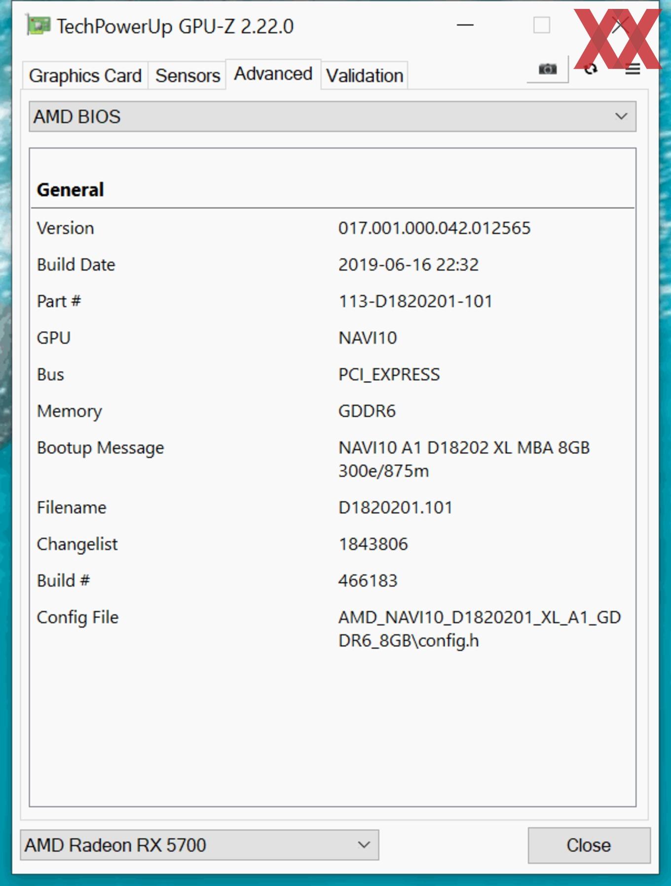Select the Part # label

pyautogui.click(x=59, y=301)
